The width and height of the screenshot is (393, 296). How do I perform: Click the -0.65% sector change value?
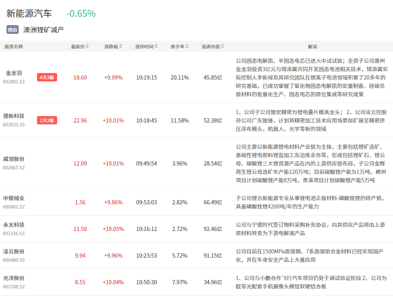click(81, 14)
